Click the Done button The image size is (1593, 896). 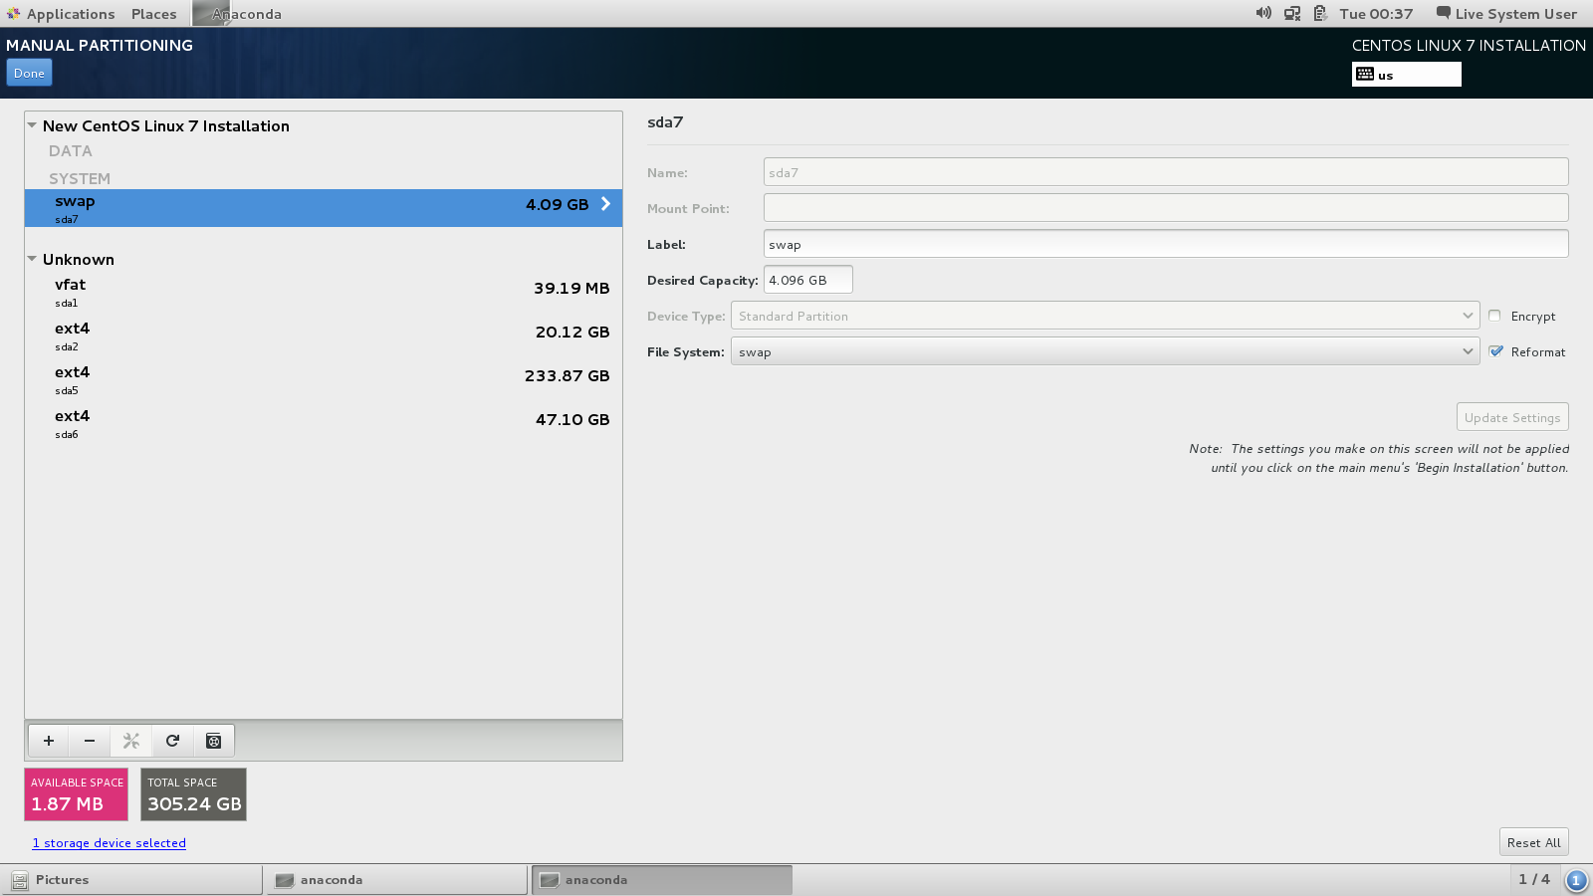pyautogui.click(x=29, y=73)
